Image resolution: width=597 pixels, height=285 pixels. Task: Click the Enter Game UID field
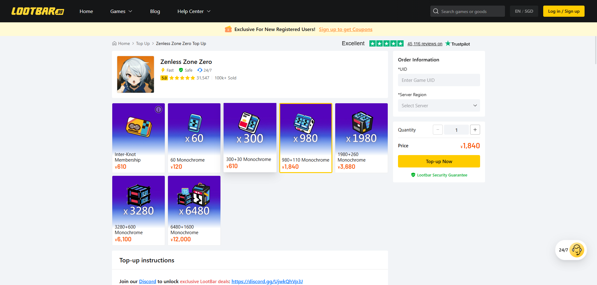pos(439,80)
